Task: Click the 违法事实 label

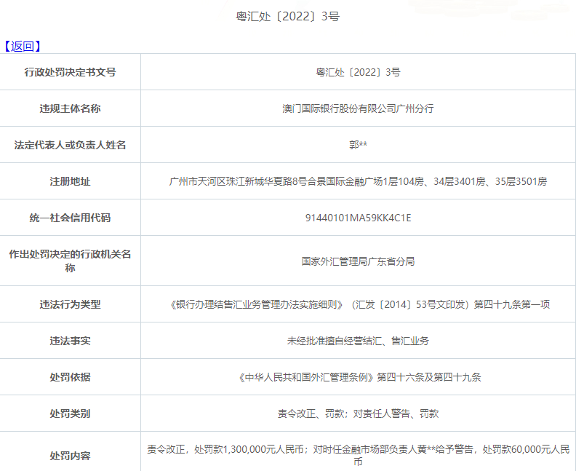Action: 70,341
